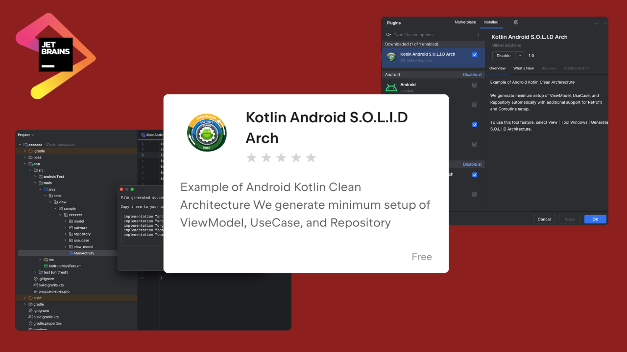Viewport: 627px width, 352px height.
Task: Expand the repository package chevron
Action: coord(65,234)
